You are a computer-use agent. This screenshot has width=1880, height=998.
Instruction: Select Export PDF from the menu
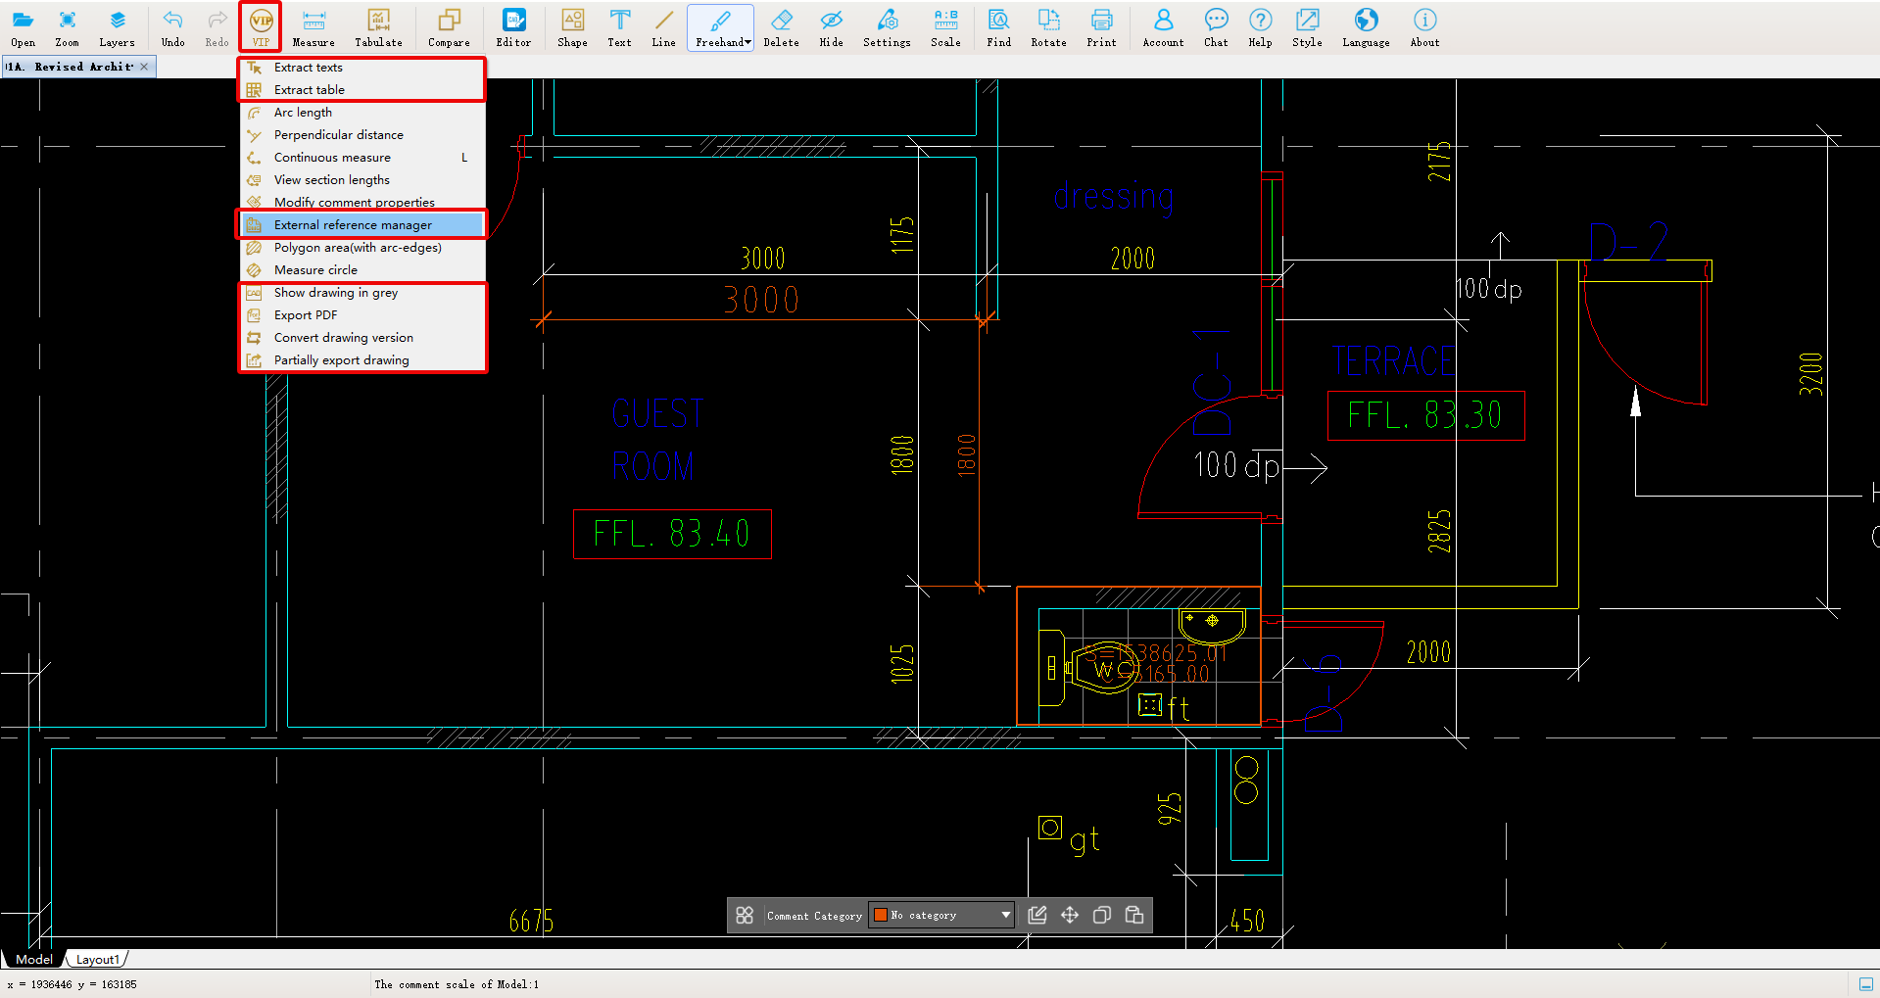305,315
